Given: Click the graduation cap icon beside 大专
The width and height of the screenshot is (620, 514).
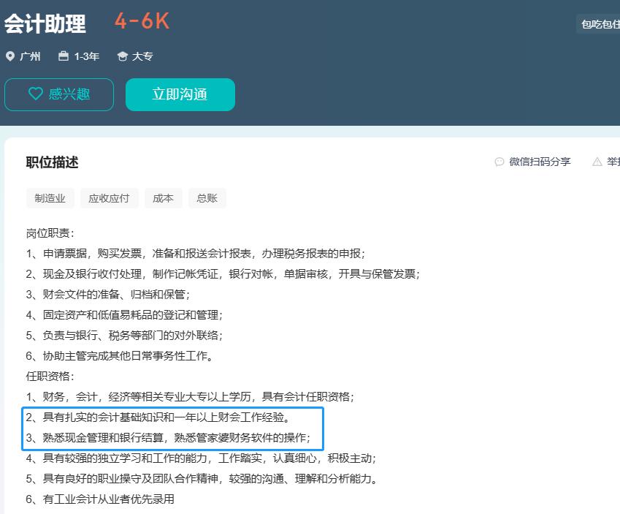Looking at the screenshot, I should point(123,56).
